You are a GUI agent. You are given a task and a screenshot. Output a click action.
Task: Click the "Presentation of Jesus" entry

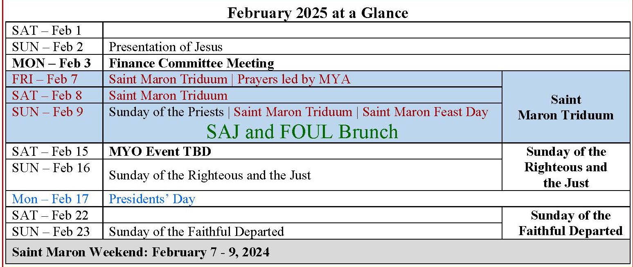point(165,47)
